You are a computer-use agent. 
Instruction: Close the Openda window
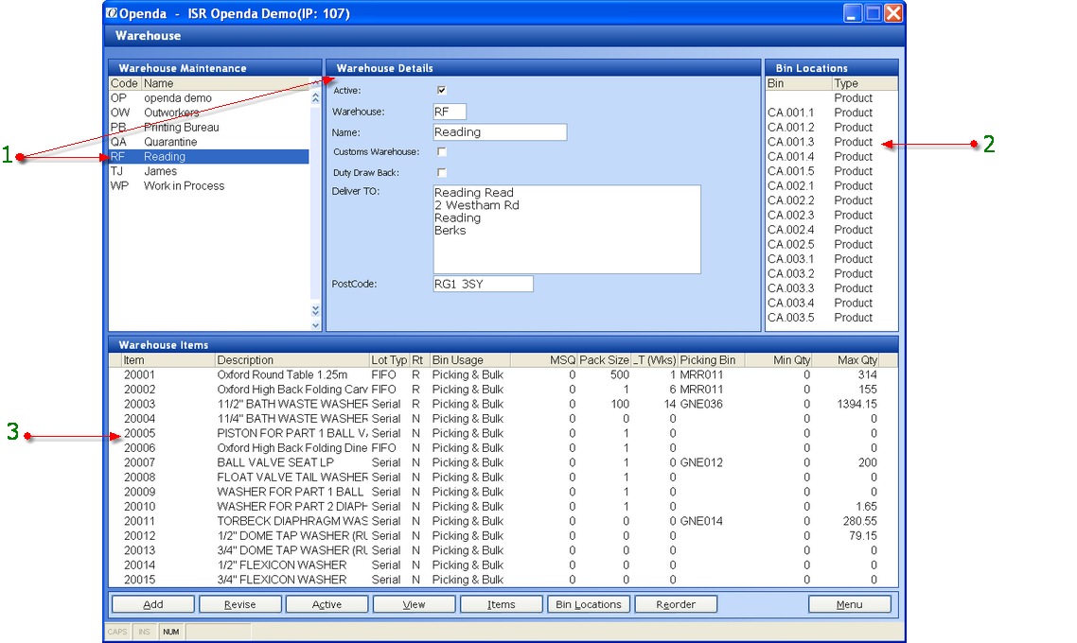click(892, 13)
